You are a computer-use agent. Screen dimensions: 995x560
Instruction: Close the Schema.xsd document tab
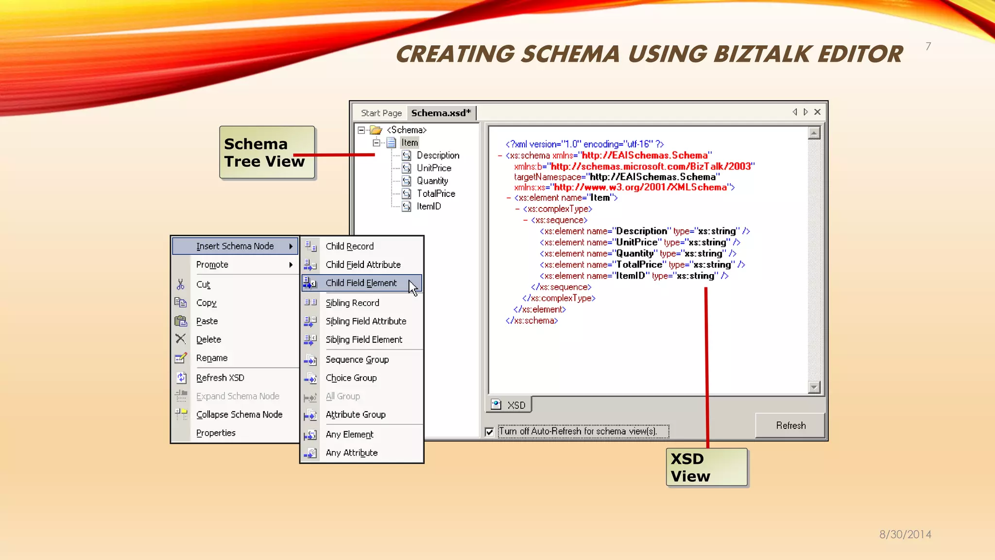click(818, 112)
